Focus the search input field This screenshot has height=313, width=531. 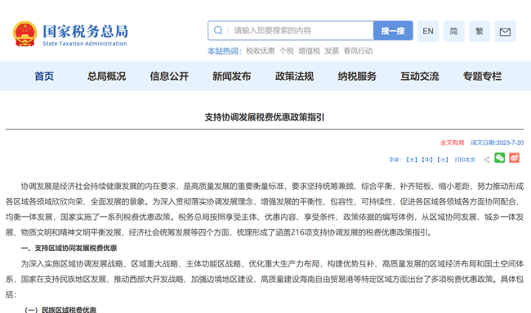(x=300, y=31)
